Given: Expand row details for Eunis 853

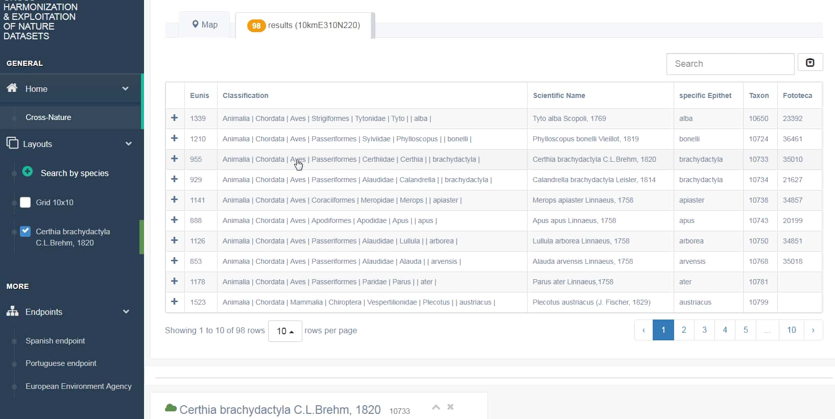Looking at the screenshot, I should click(175, 261).
